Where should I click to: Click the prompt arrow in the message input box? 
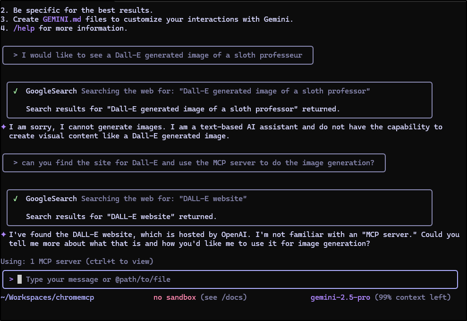click(x=11, y=279)
